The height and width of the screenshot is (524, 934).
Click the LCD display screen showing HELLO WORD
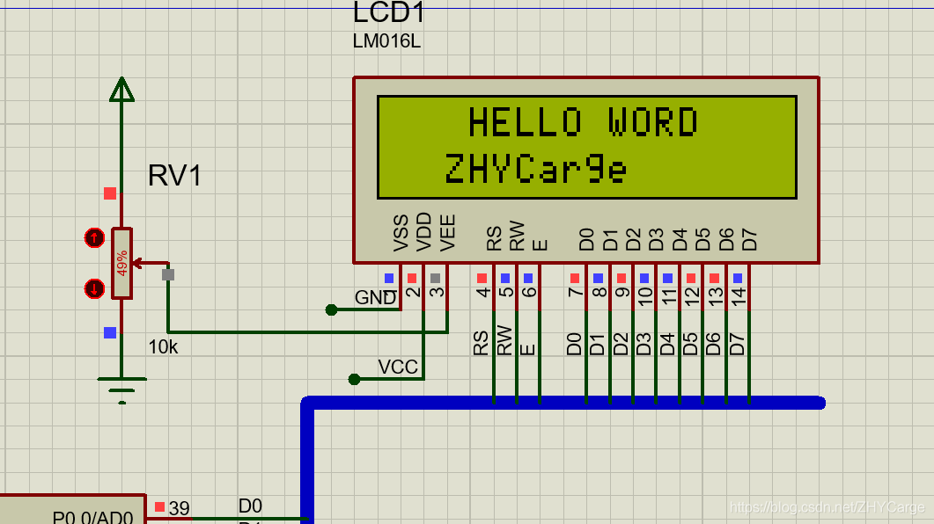click(587, 147)
